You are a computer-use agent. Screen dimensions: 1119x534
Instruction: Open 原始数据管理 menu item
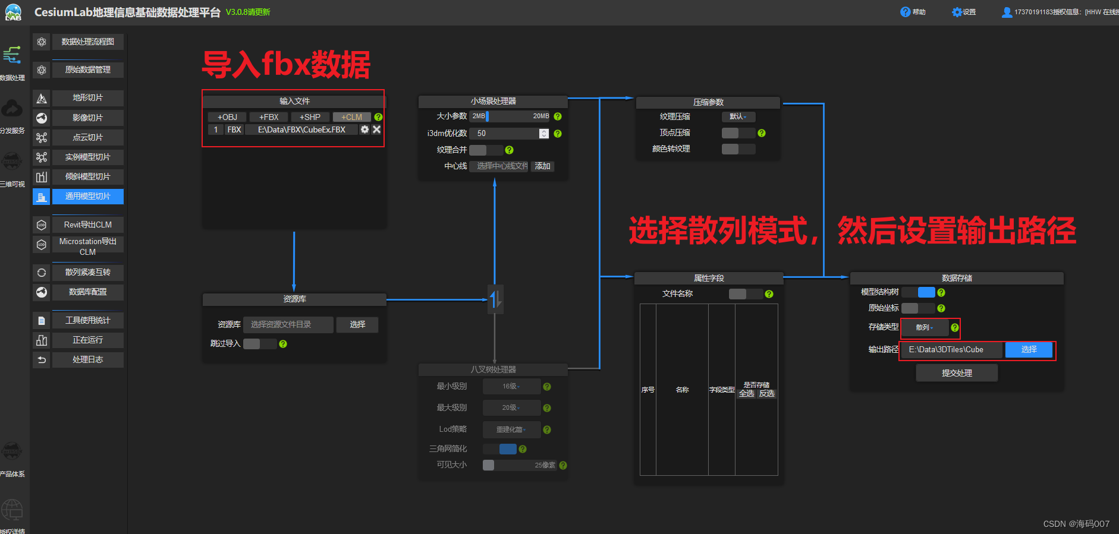click(x=88, y=70)
